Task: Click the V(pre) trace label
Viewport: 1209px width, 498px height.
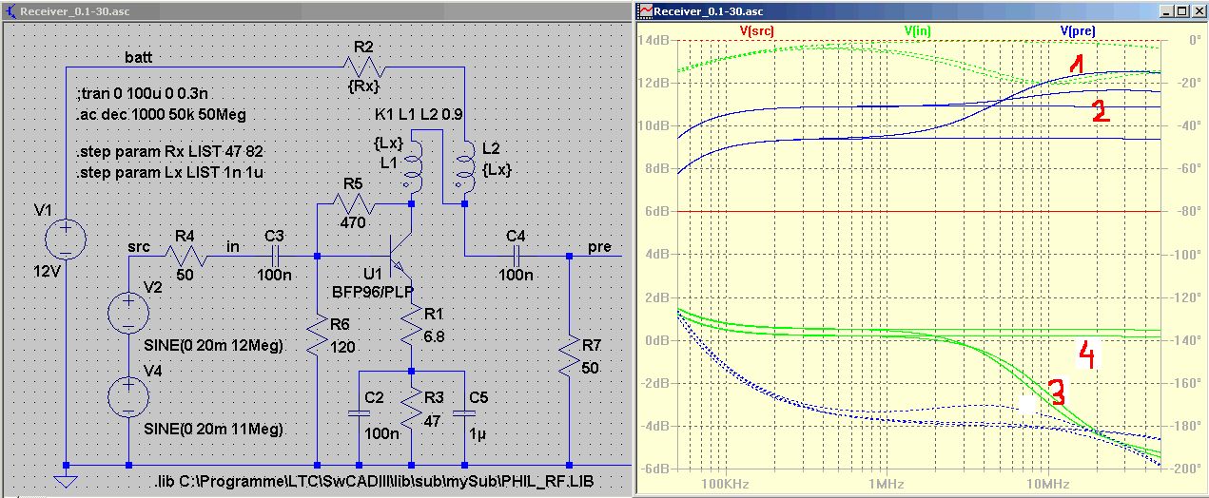Action: pyautogui.click(x=1078, y=30)
